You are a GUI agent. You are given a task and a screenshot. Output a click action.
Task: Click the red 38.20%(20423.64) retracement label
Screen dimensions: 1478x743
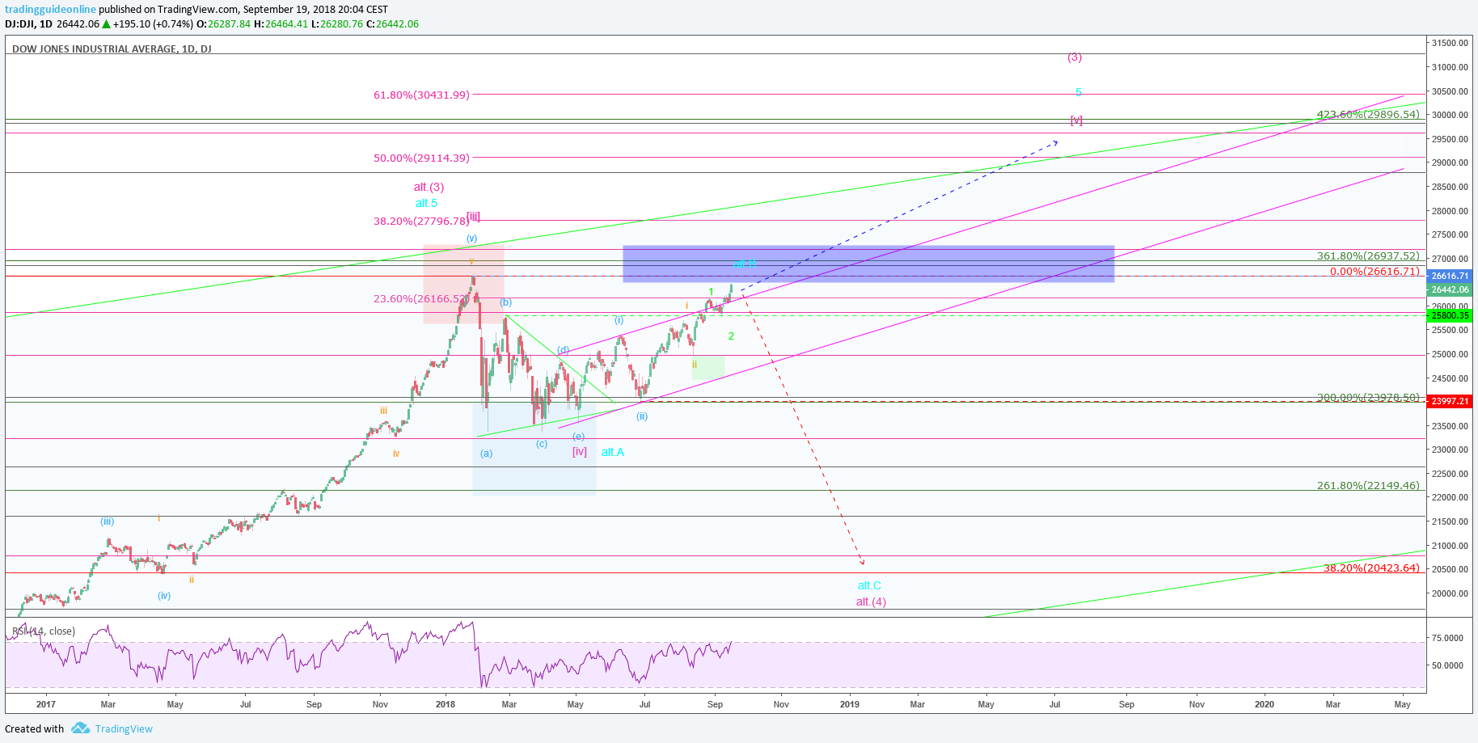pyautogui.click(x=1371, y=568)
